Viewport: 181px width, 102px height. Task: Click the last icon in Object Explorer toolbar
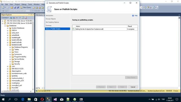tap(26, 18)
